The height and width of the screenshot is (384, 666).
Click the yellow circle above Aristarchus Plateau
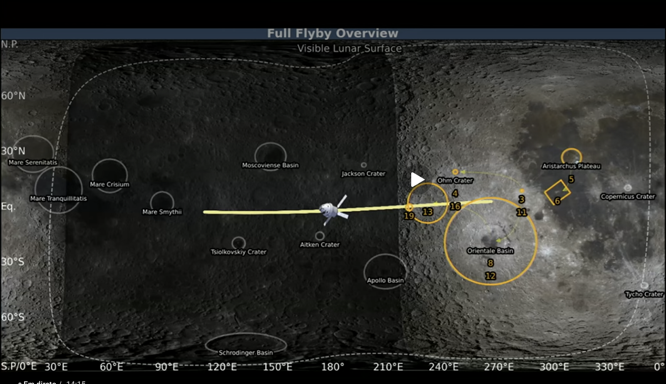571,156
